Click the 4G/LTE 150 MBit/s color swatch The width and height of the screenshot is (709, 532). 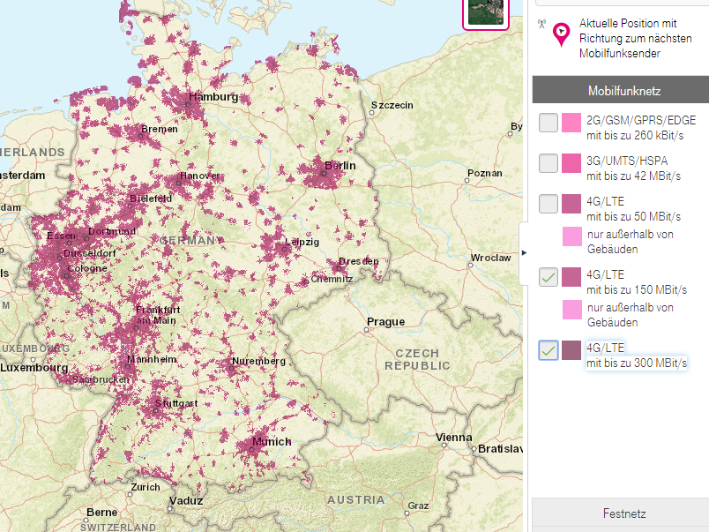coord(571,277)
